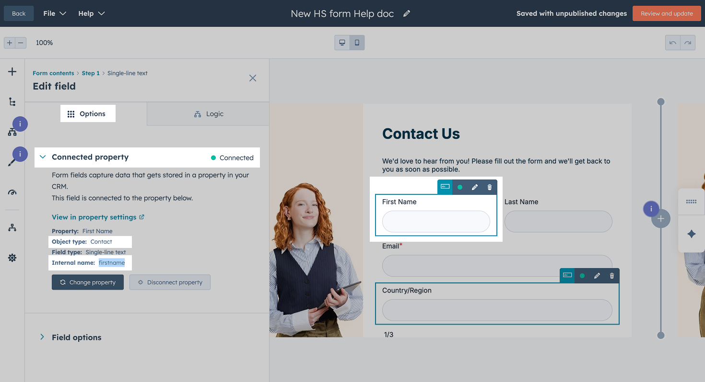Open the View in property settings link

(94, 217)
